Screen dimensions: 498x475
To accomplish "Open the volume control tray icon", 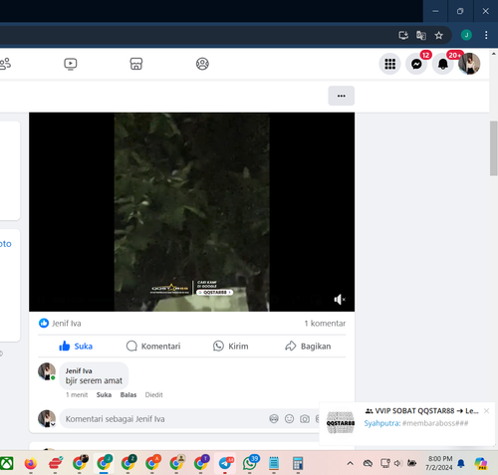I will pos(398,463).
